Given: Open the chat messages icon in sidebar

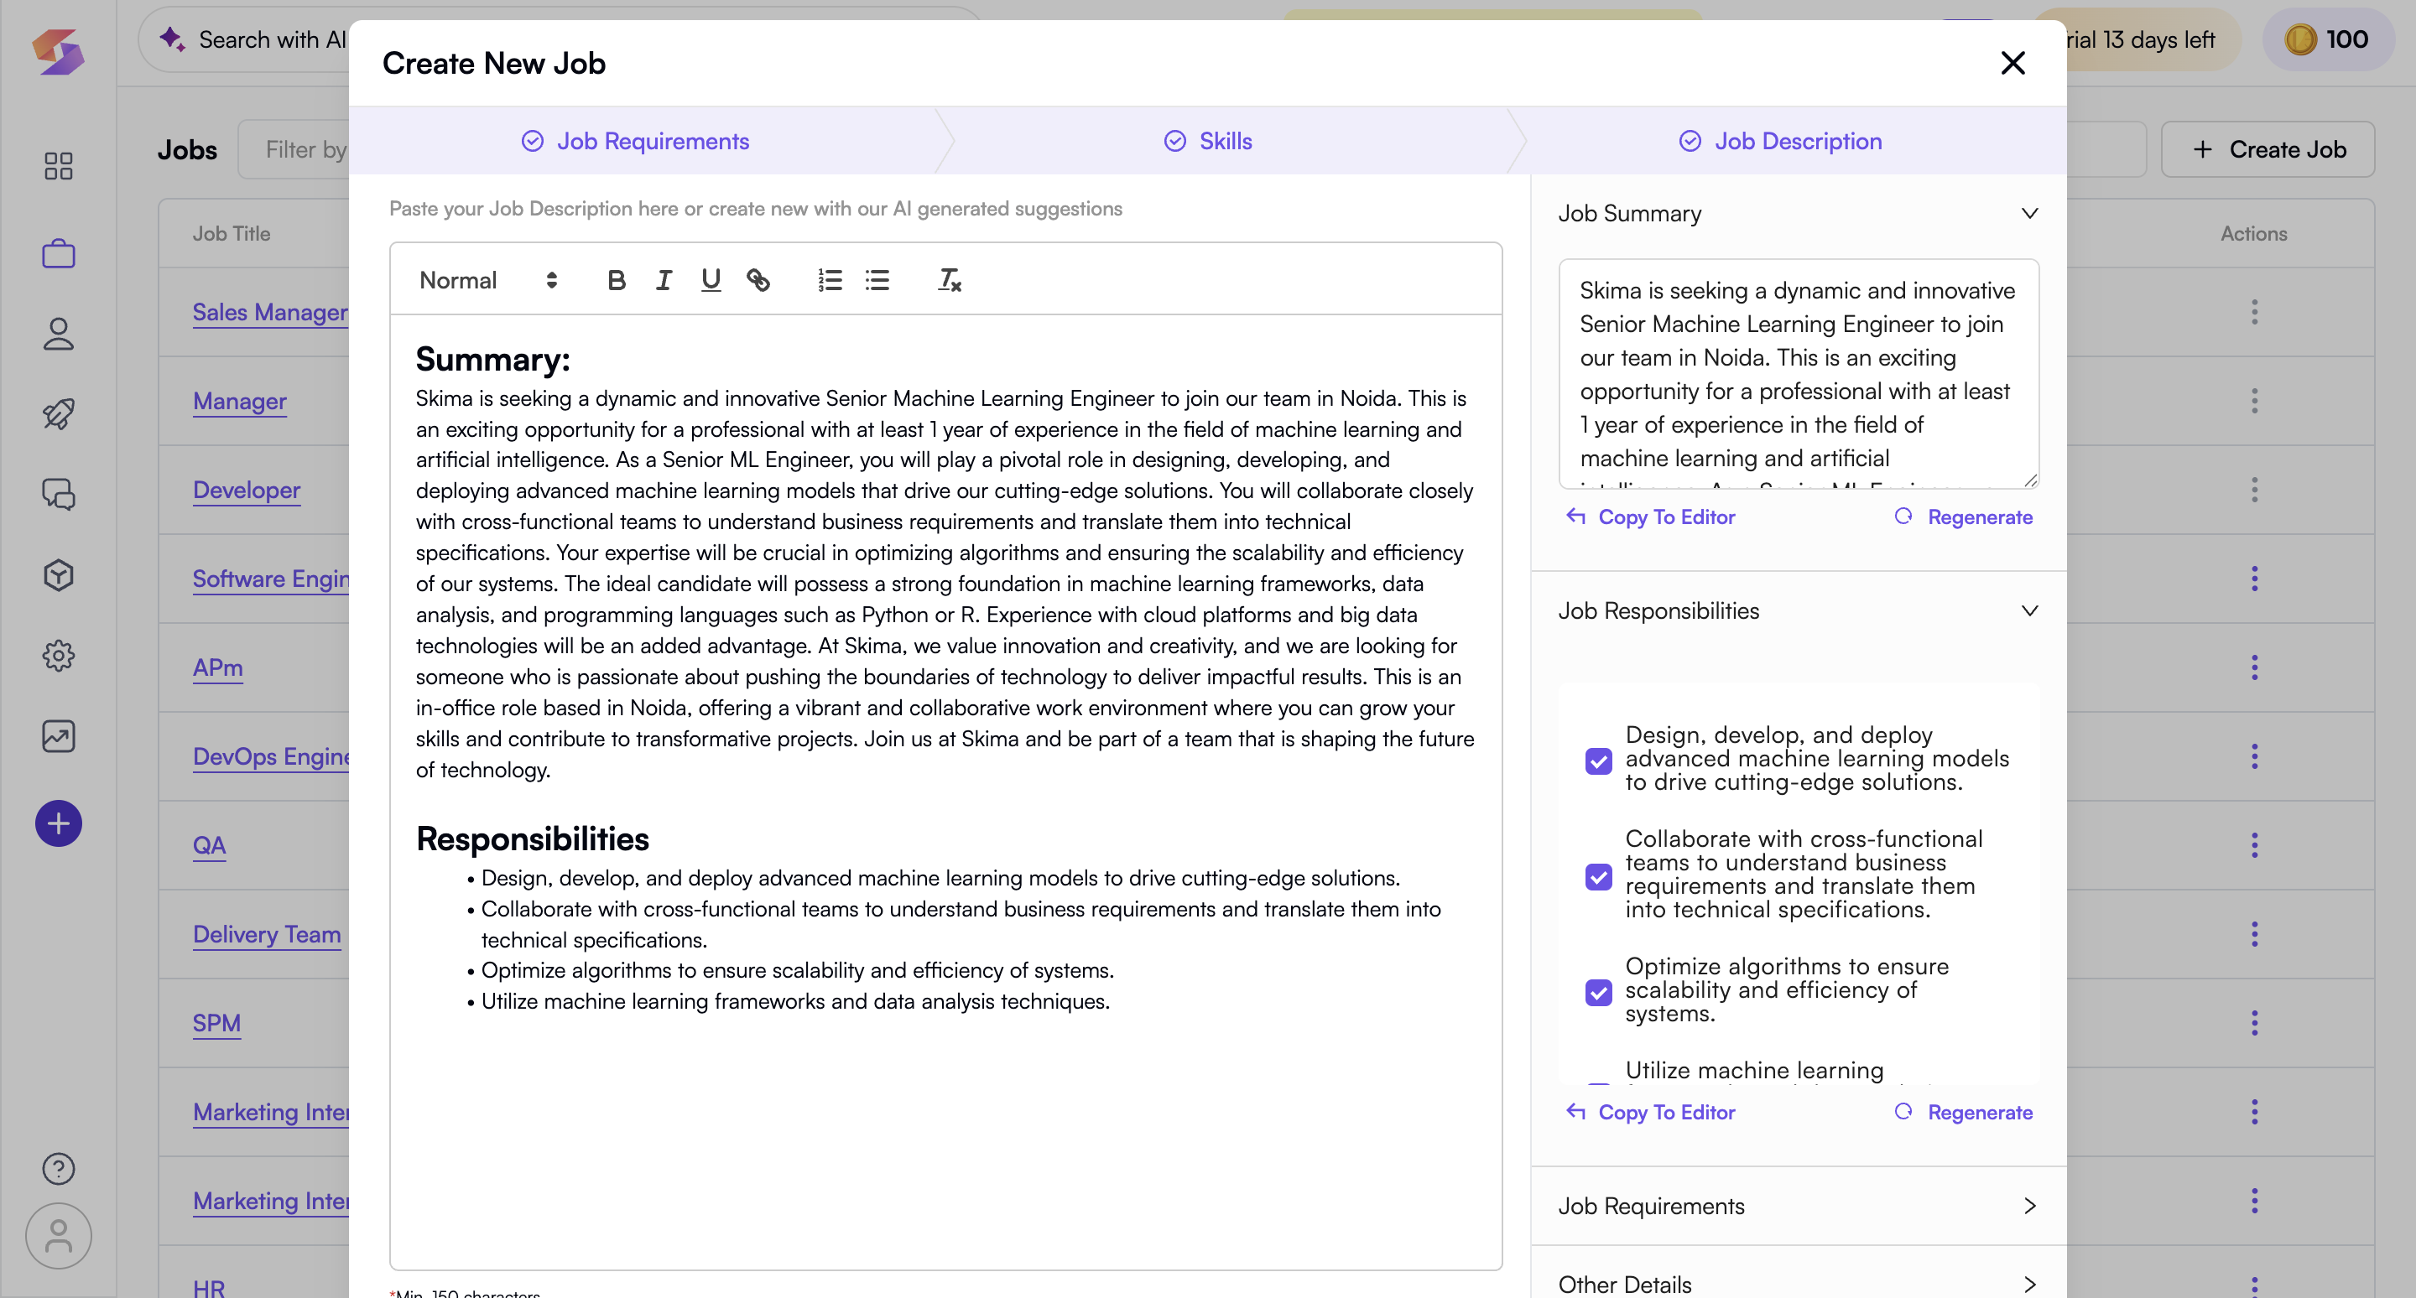Looking at the screenshot, I should [x=58, y=494].
